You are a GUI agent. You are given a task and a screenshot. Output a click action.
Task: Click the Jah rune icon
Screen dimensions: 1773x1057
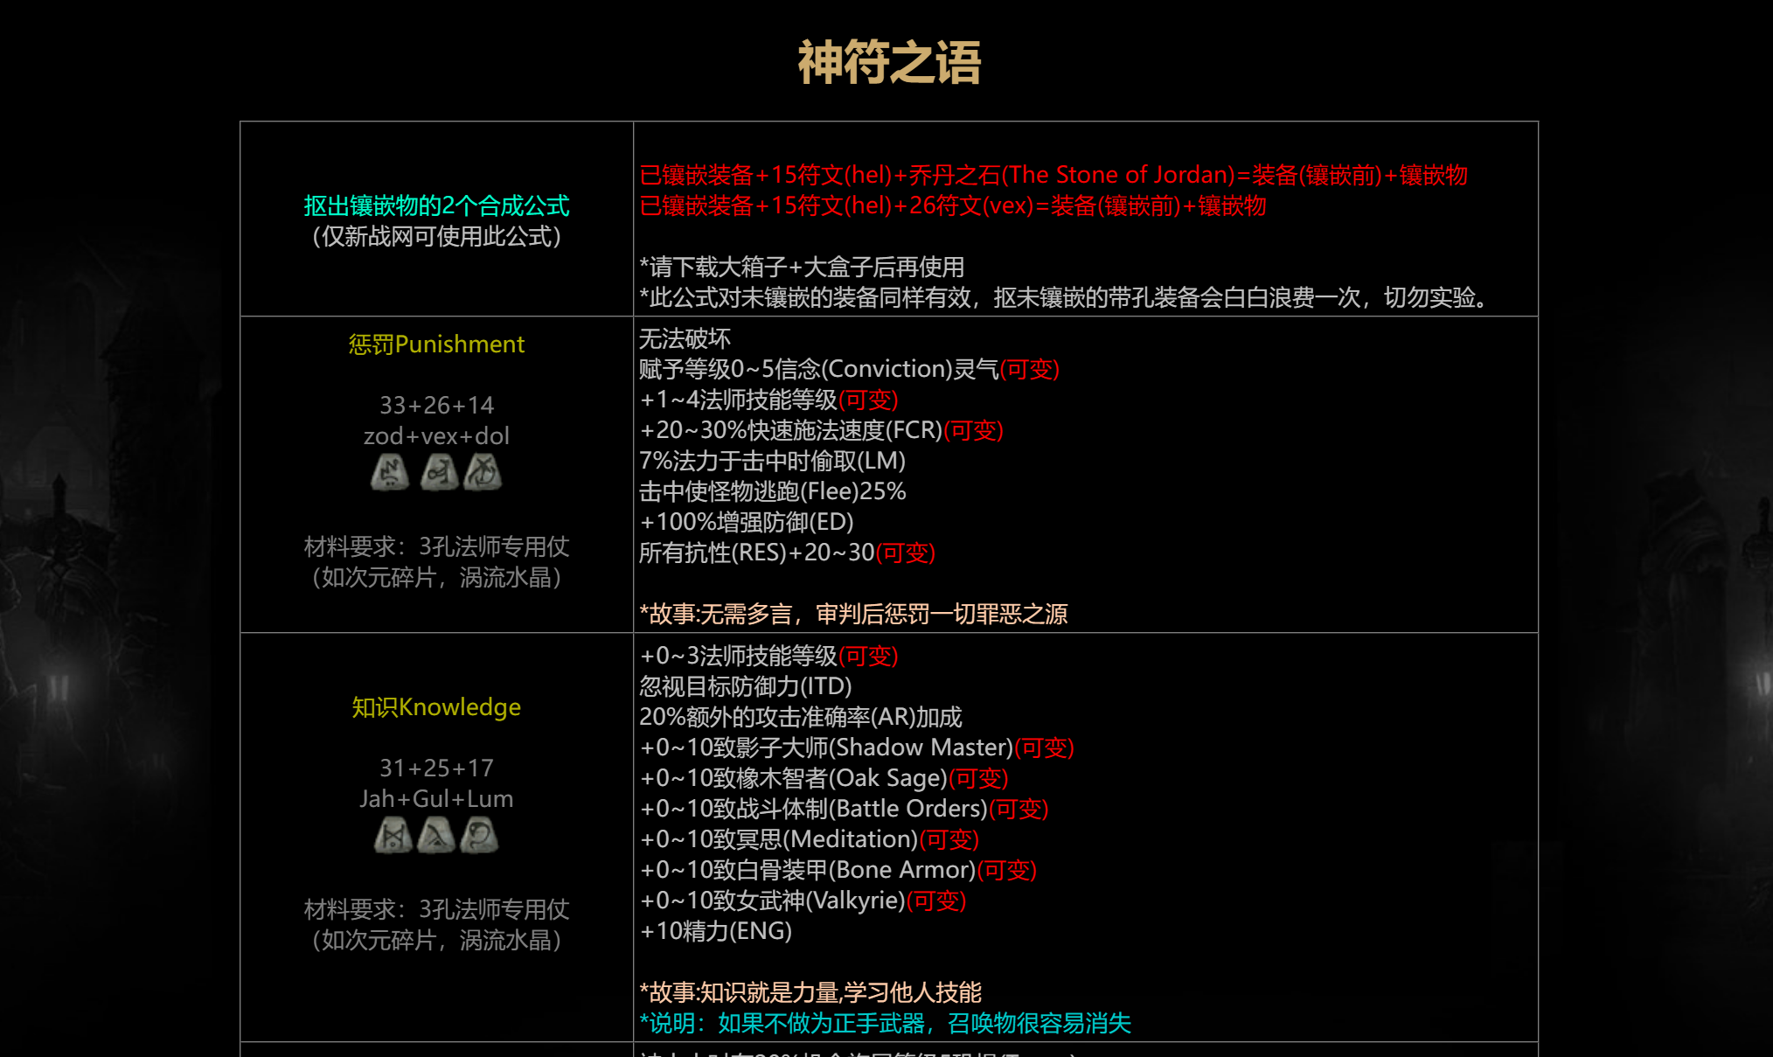click(393, 835)
